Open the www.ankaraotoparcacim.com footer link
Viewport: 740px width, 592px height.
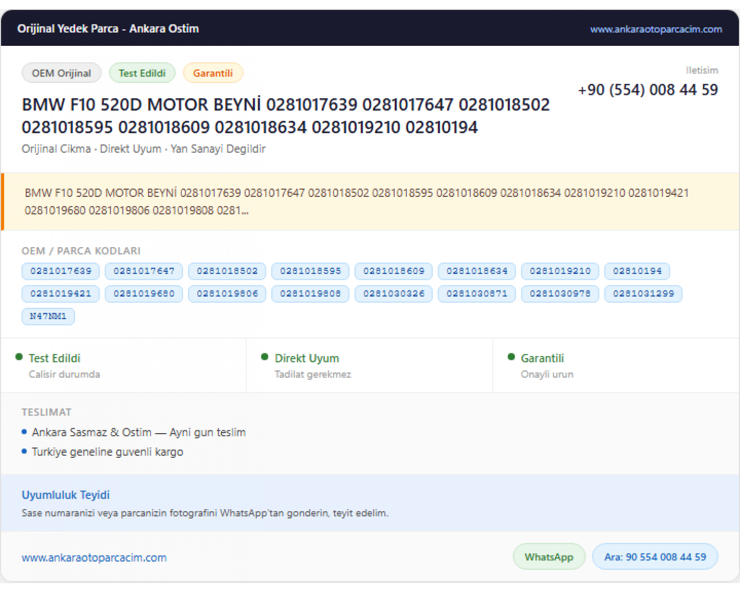click(94, 557)
